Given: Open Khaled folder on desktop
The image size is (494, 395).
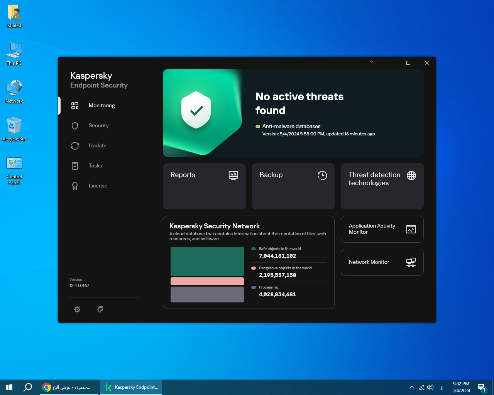Looking at the screenshot, I should point(14,17).
